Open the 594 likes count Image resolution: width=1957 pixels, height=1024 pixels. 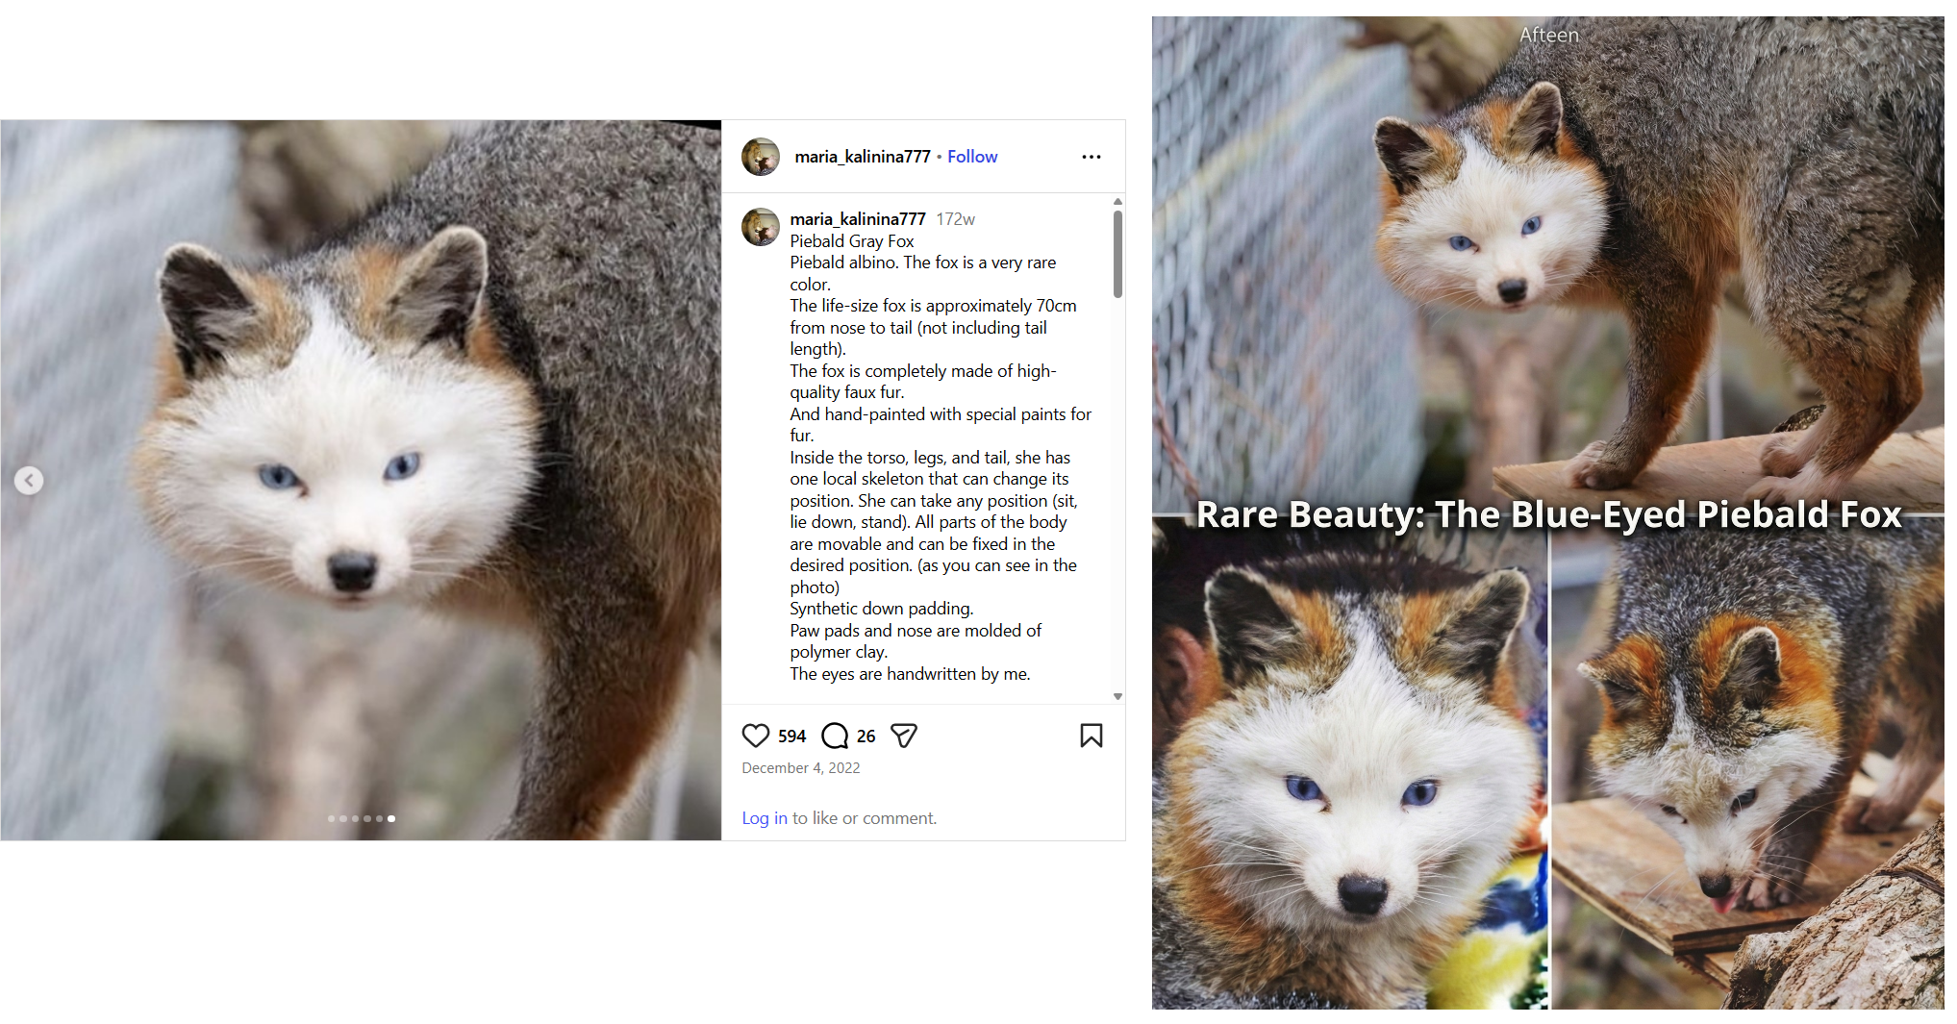point(792,737)
